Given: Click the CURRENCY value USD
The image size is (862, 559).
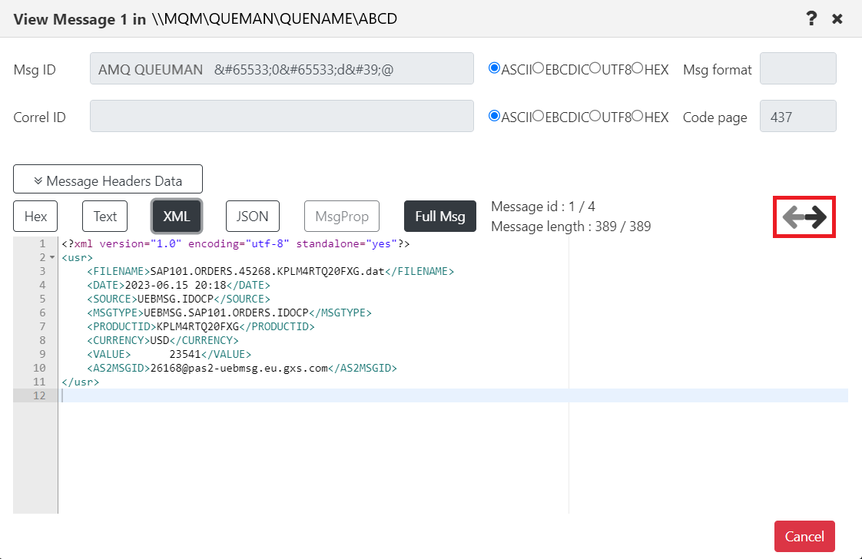Looking at the screenshot, I should coord(160,339).
